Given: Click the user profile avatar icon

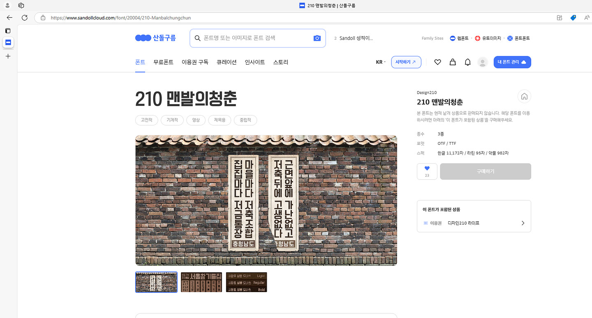Looking at the screenshot, I should point(482,62).
